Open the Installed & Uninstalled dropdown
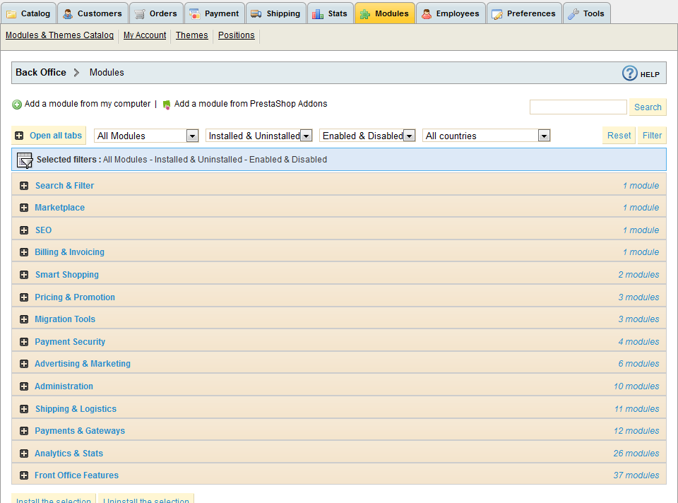The width and height of the screenshot is (678, 503). 258,136
